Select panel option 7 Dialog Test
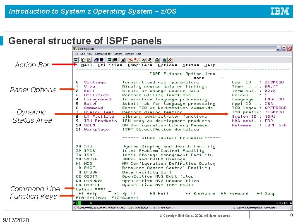The image size is (298, 223). (95, 112)
